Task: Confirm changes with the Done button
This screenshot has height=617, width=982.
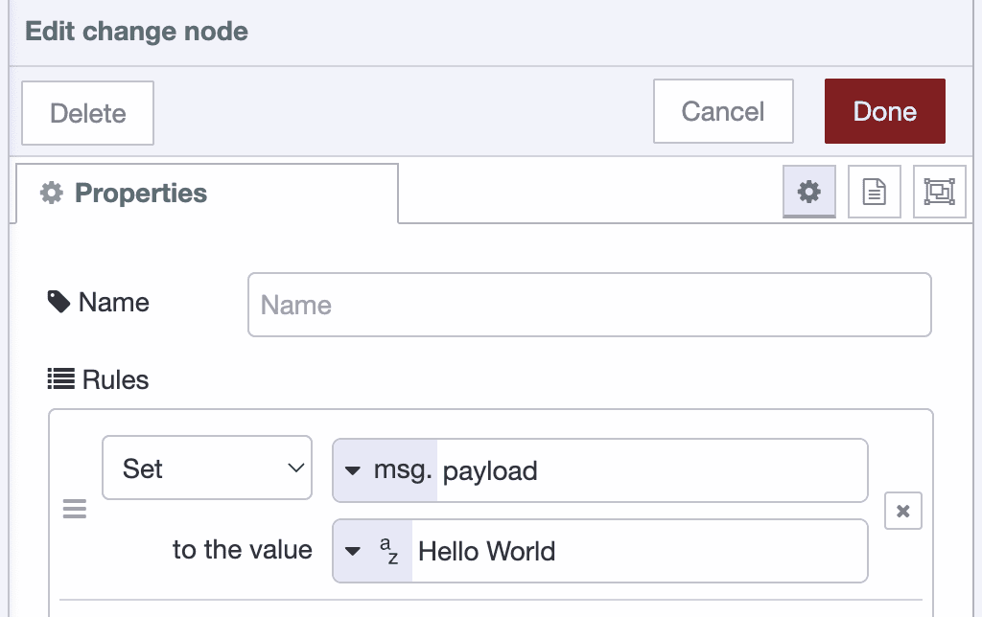Action: (883, 111)
